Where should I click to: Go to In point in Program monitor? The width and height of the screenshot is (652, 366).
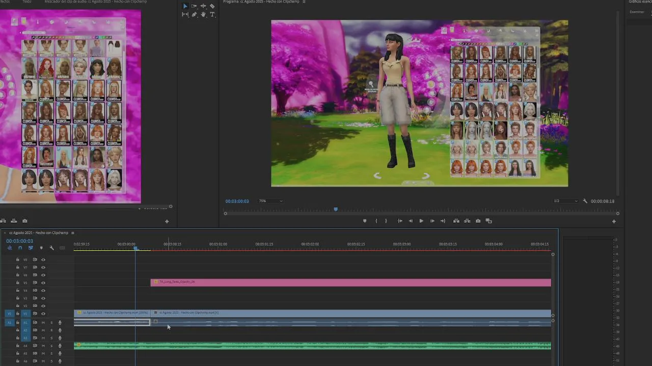(x=400, y=221)
